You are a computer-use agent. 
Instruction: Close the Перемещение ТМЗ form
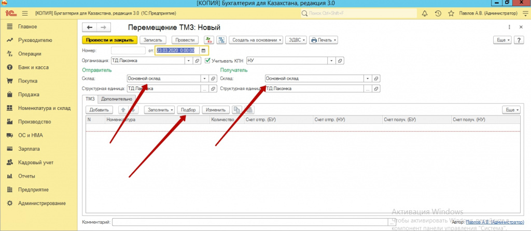(x=521, y=27)
